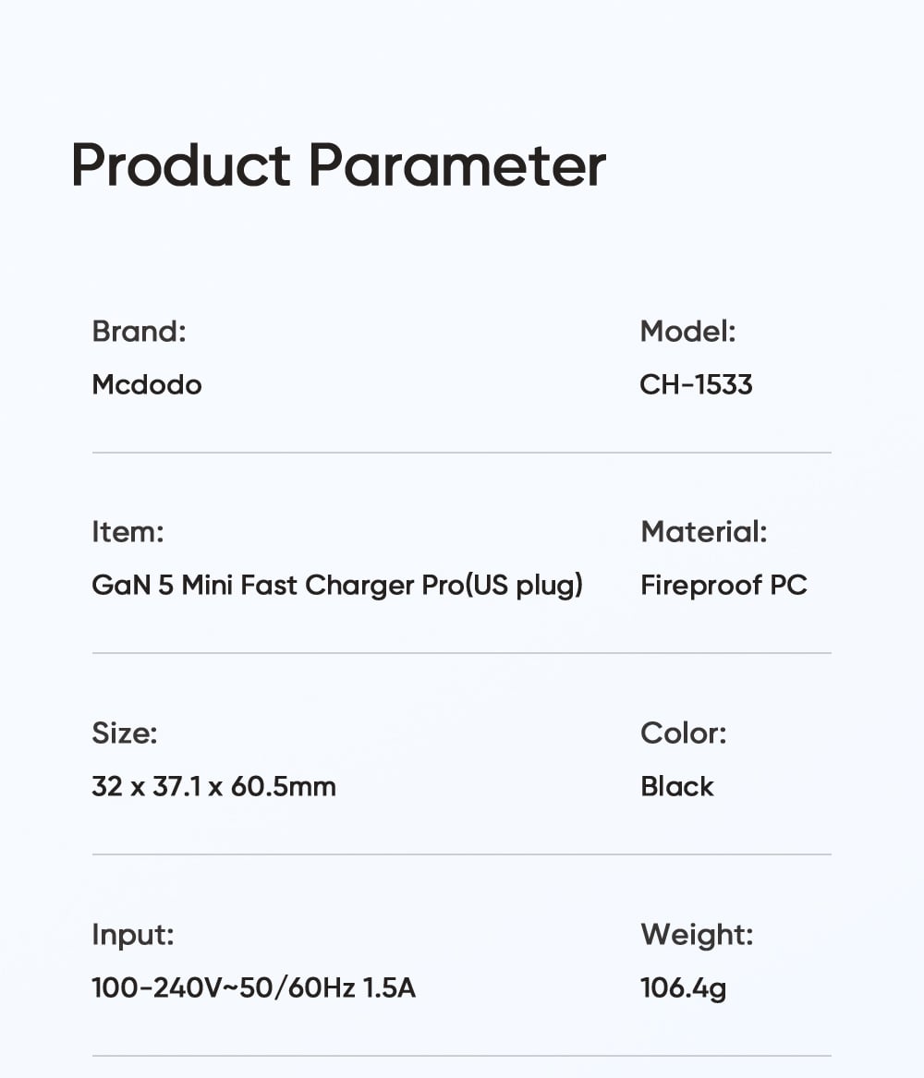Select the CH-1533 model number
924x1078 pixels.
[696, 384]
